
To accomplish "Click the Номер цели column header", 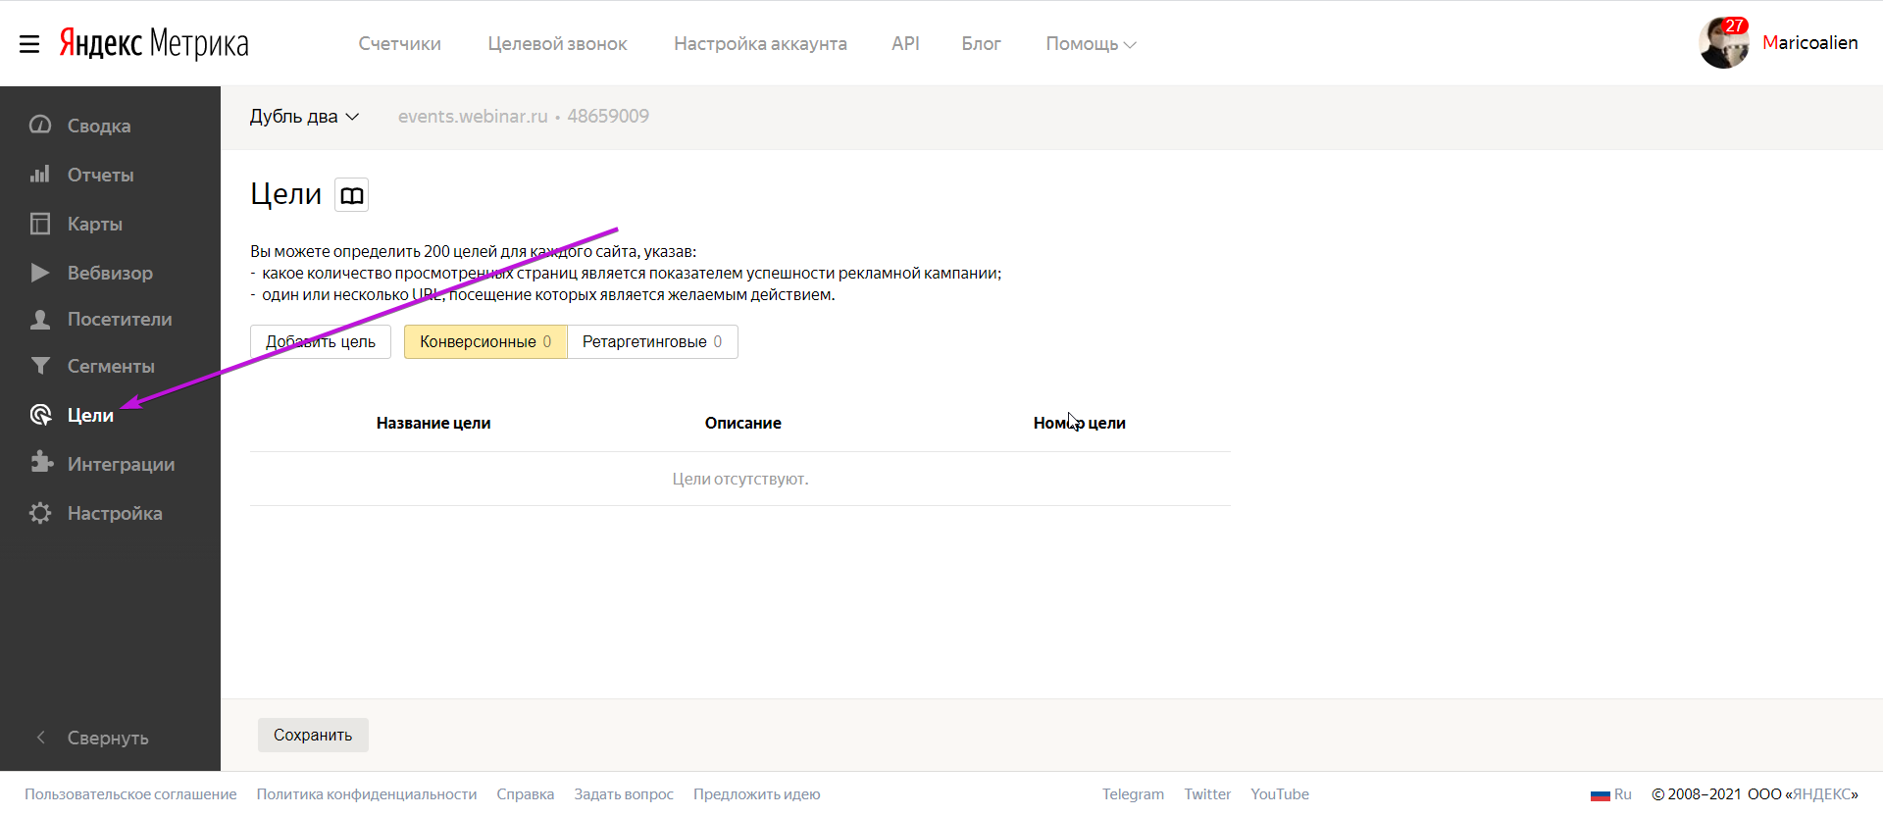I will click(x=1079, y=423).
